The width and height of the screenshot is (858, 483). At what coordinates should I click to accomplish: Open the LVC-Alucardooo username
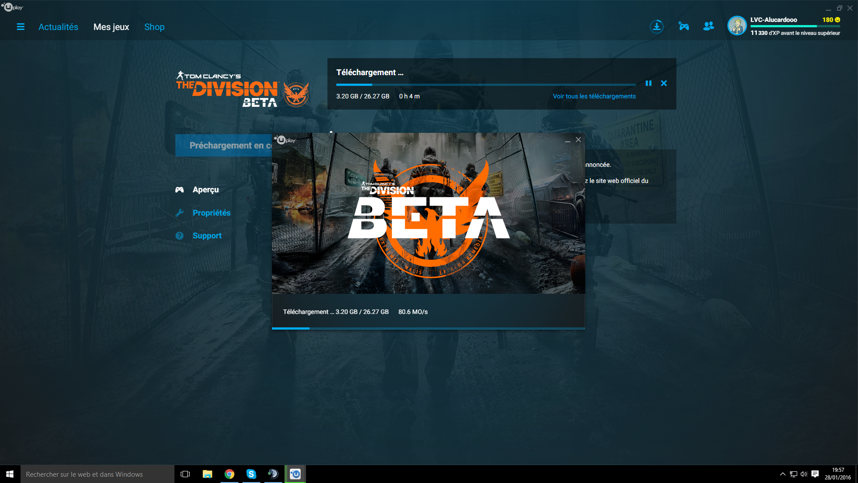point(773,20)
